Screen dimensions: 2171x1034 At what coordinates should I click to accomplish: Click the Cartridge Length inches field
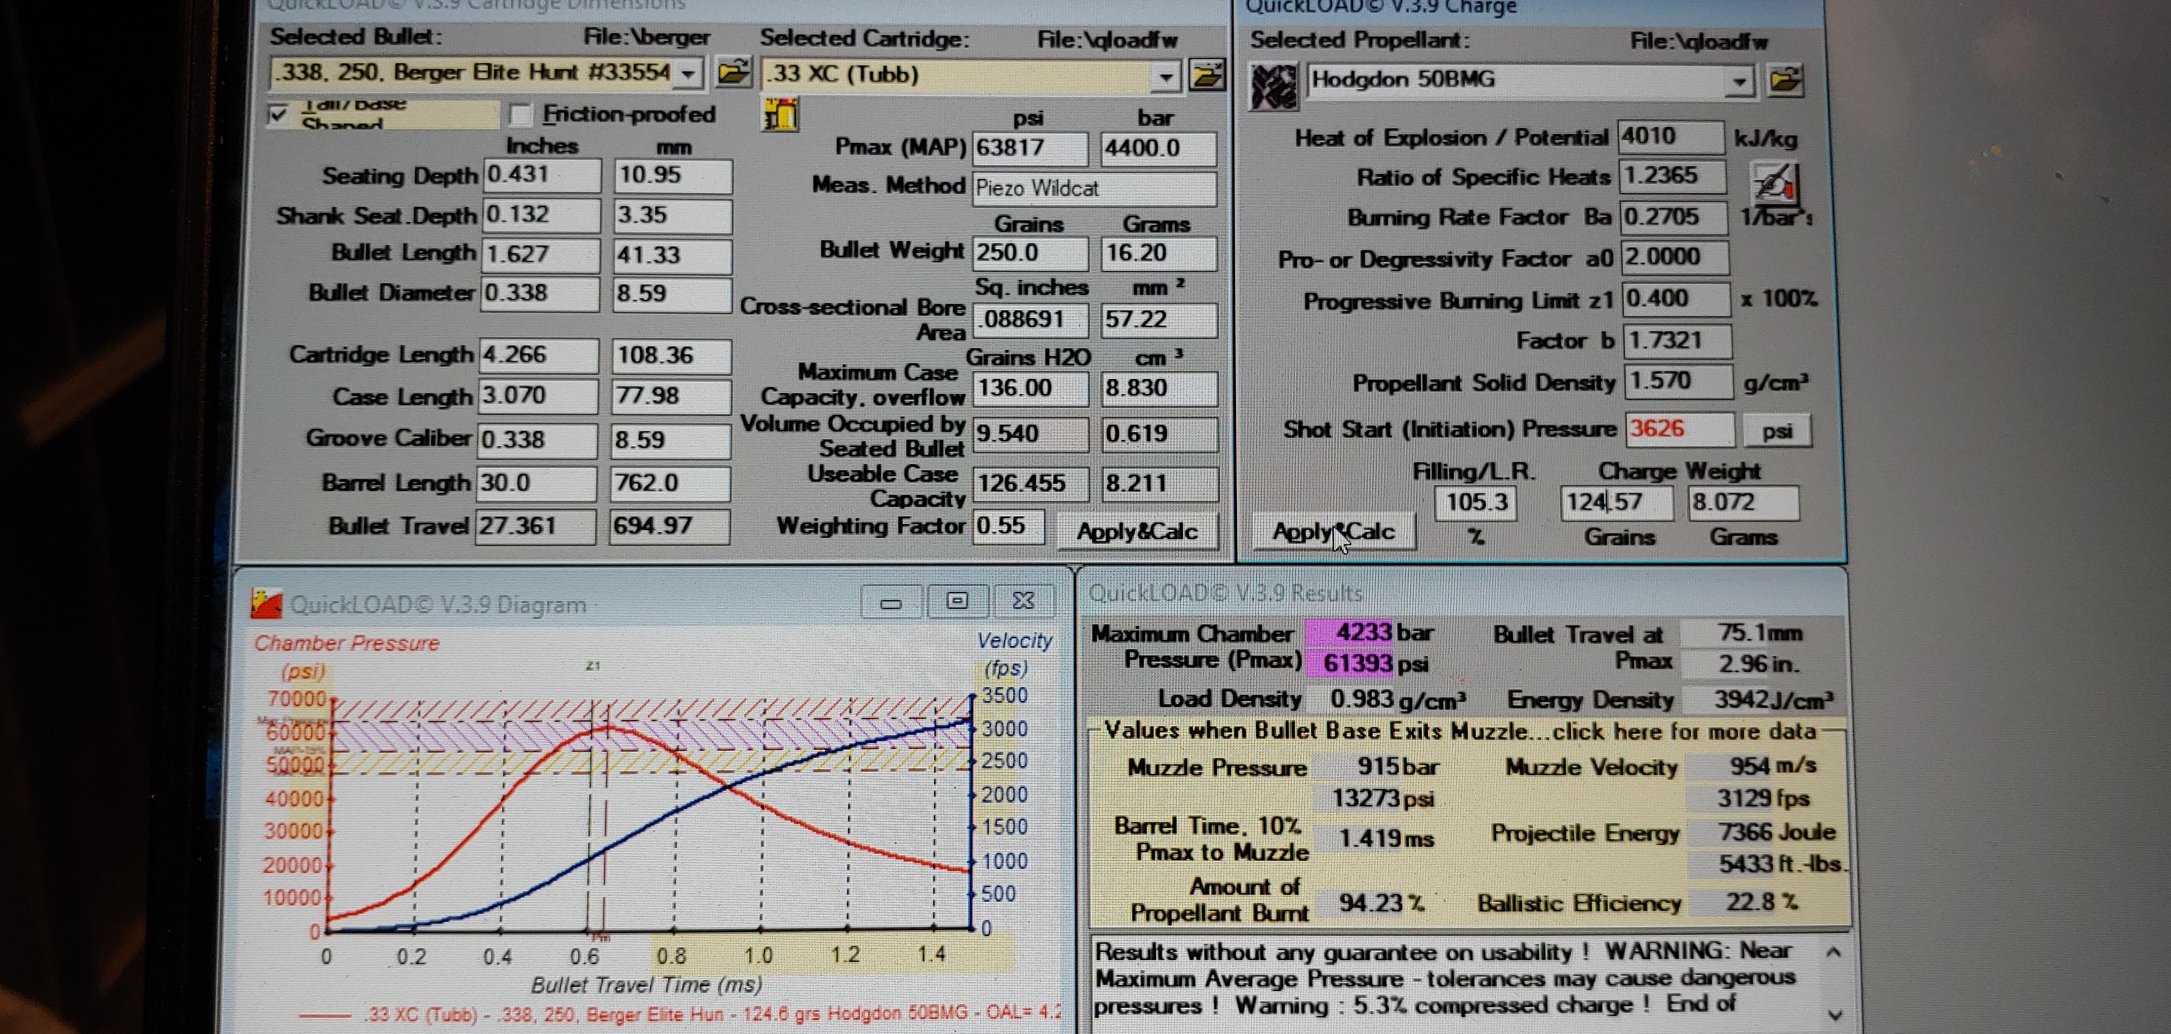coord(539,355)
